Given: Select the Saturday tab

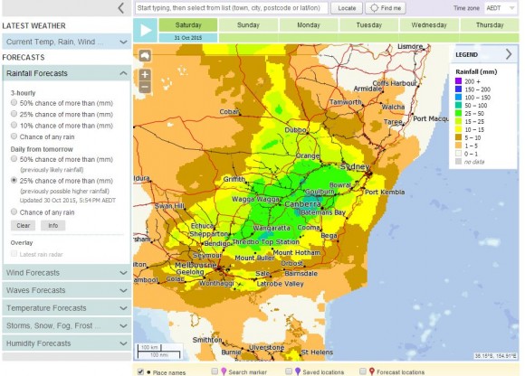Looking at the screenshot, I should coord(188,25).
